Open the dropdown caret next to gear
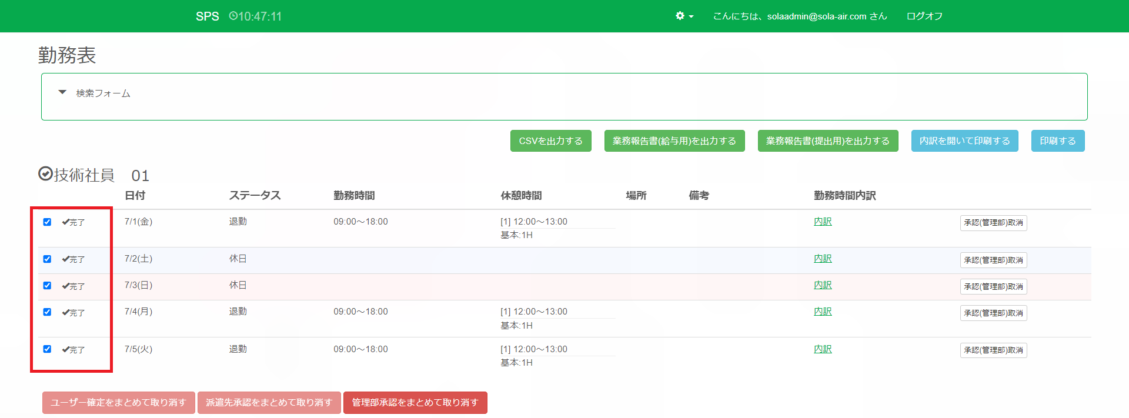This screenshot has width=1129, height=418. [691, 16]
